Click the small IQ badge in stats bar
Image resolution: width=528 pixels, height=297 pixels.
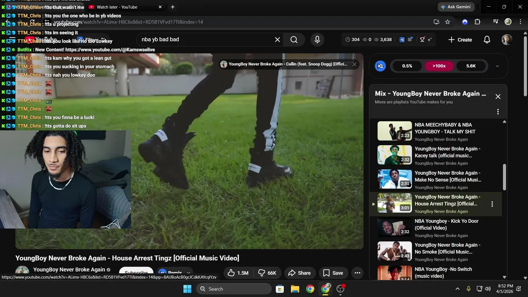pyautogui.click(x=402, y=40)
